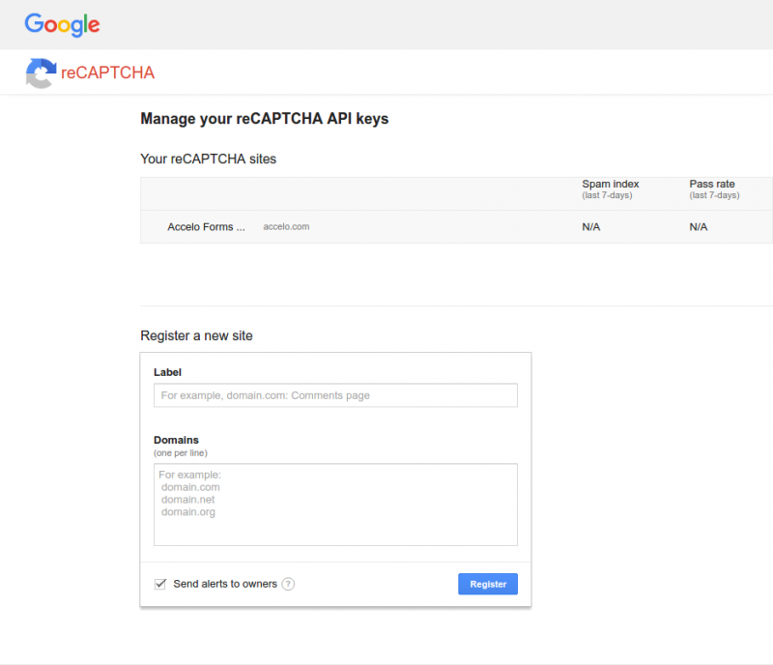Click N/A under Spam index
Image resolution: width=773 pixels, height=665 pixels.
pyautogui.click(x=590, y=226)
